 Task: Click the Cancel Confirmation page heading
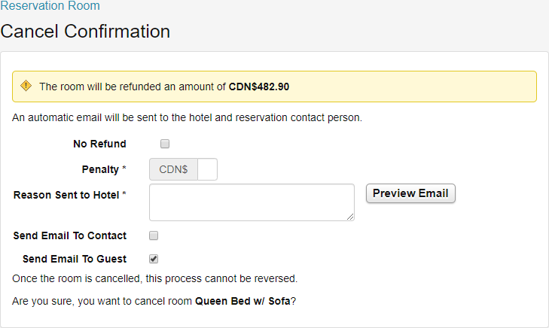tap(85, 32)
